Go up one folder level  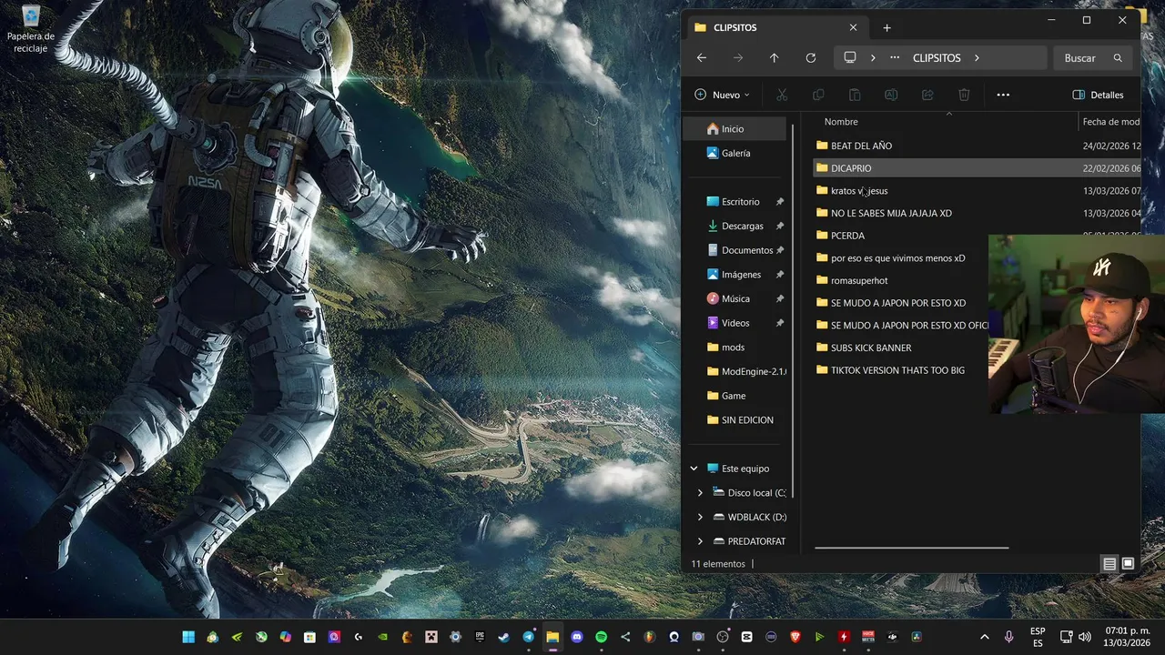pos(774,57)
